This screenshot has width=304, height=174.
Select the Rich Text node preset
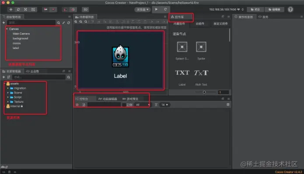tap(201, 78)
